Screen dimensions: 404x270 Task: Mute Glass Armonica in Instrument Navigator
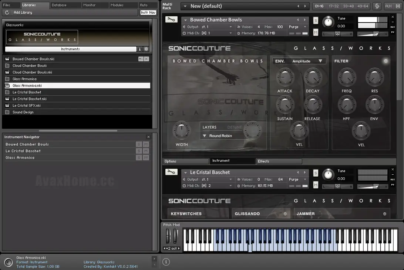pos(146,158)
